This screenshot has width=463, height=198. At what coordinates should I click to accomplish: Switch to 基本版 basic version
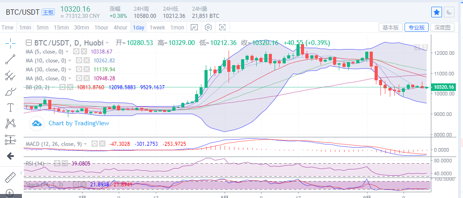(391, 28)
